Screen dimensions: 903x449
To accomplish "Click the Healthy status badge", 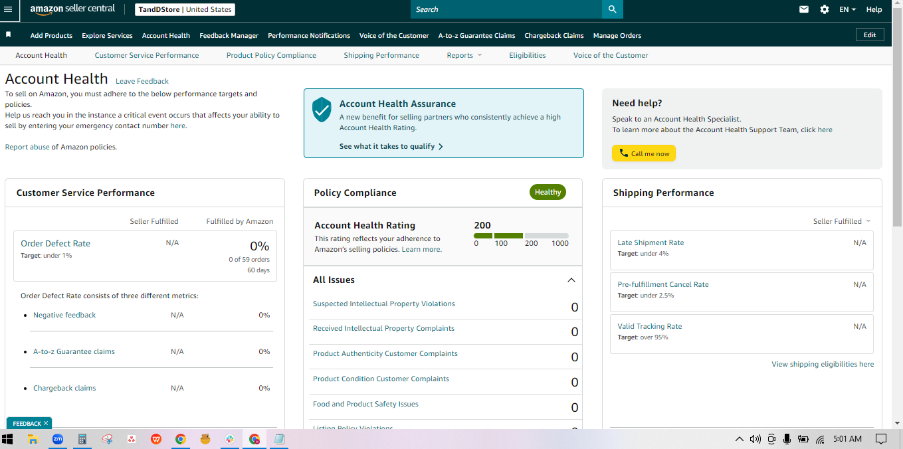I will 548,192.
